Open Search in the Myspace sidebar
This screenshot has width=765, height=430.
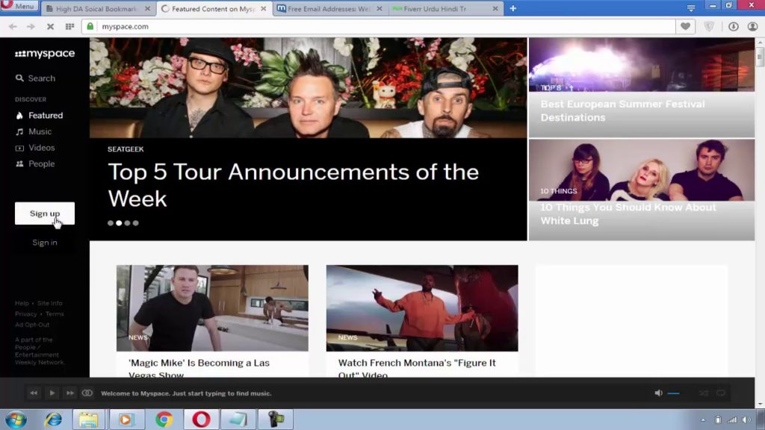pyautogui.click(x=35, y=78)
